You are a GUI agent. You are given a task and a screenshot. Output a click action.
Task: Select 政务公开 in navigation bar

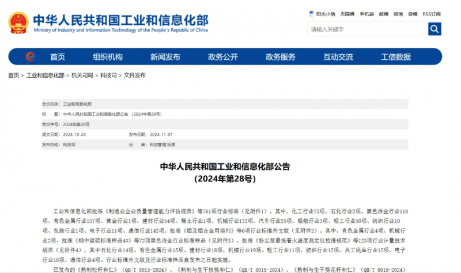(223, 56)
